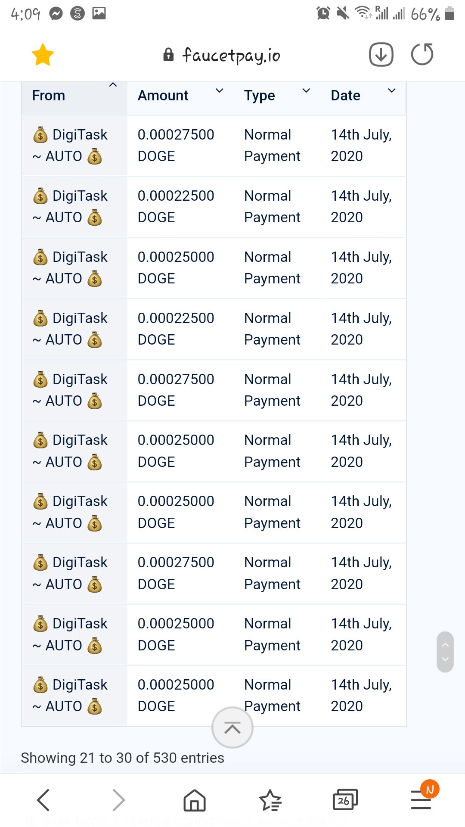Tap the page scroll handle on right

coord(445,652)
